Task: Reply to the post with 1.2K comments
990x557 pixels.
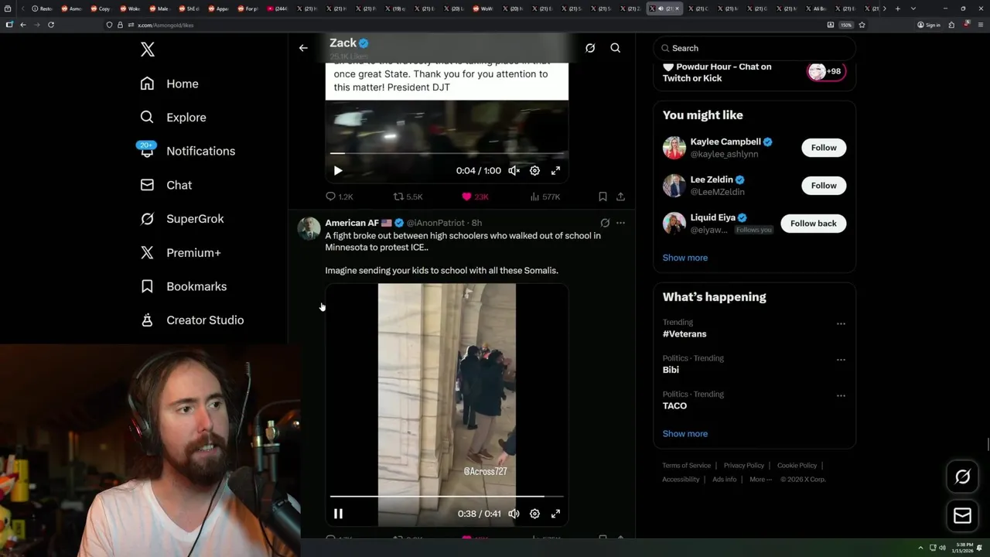Action: pyautogui.click(x=339, y=196)
